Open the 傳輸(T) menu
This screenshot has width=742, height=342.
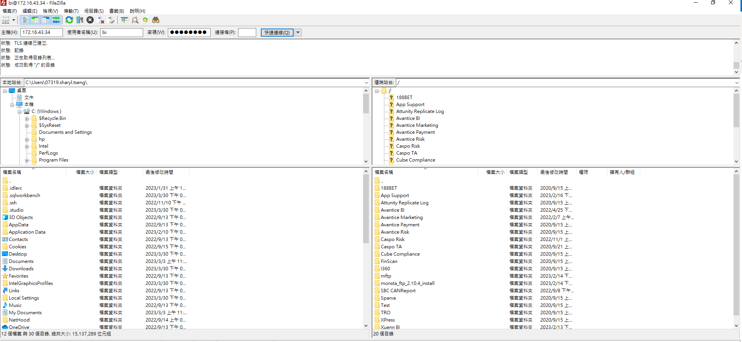point(71,11)
